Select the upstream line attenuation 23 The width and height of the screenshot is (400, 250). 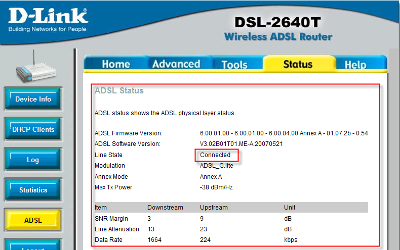pyautogui.click(x=204, y=229)
